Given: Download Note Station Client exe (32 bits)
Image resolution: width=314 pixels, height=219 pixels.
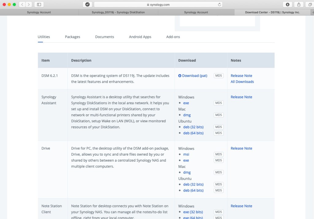Looking at the screenshot, I should (x=193, y=212).
